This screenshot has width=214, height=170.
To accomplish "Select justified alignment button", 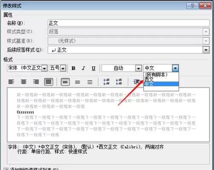I will [49, 82].
